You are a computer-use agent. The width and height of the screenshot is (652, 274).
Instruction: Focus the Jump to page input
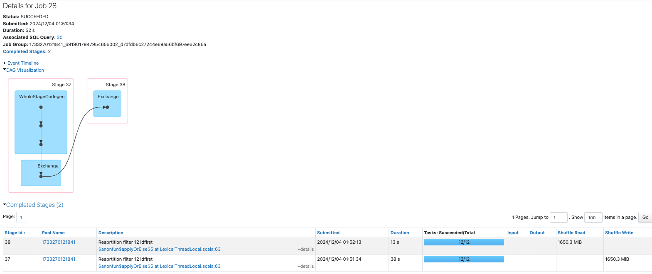pyautogui.click(x=559, y=217)
